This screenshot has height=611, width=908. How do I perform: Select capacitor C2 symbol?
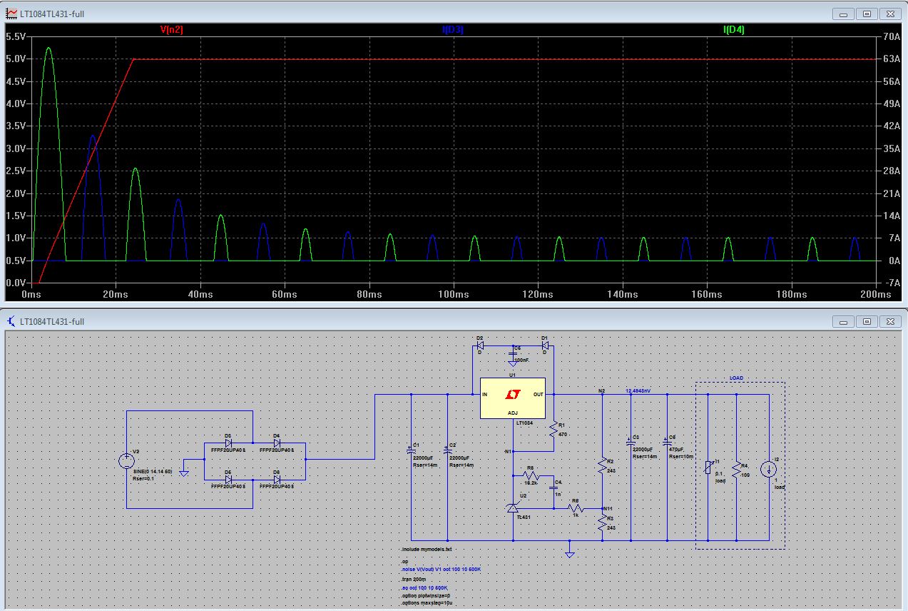(x=447, y=450)
